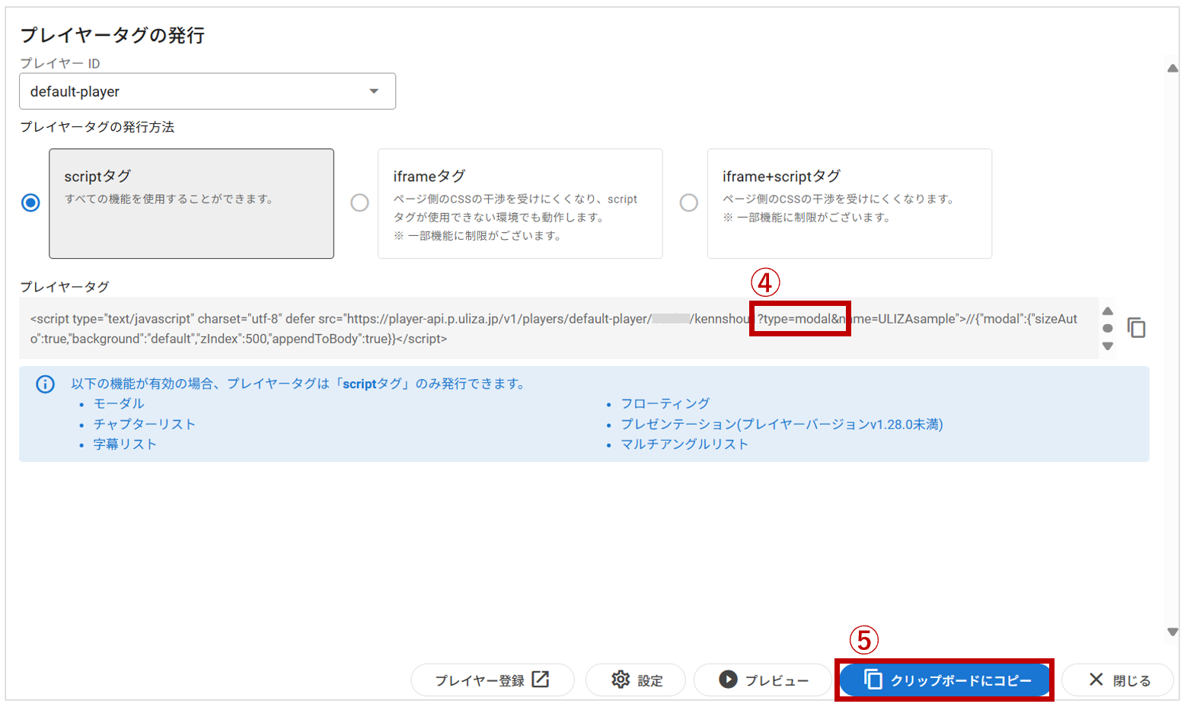
Task: Click the gear icon on 設定 button
Action: [621, 680]
